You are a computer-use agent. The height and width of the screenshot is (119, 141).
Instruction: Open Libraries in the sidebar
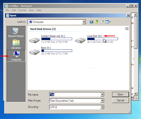(16, 44)
